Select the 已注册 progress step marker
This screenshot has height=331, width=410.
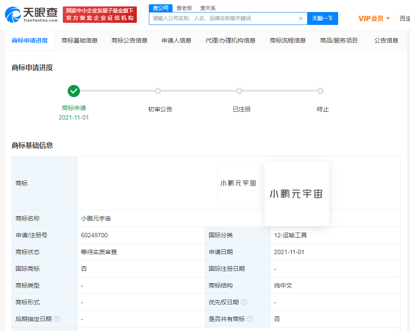[239, 91]
